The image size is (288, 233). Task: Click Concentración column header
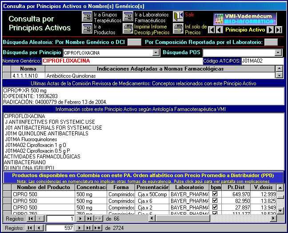[91, 187]
